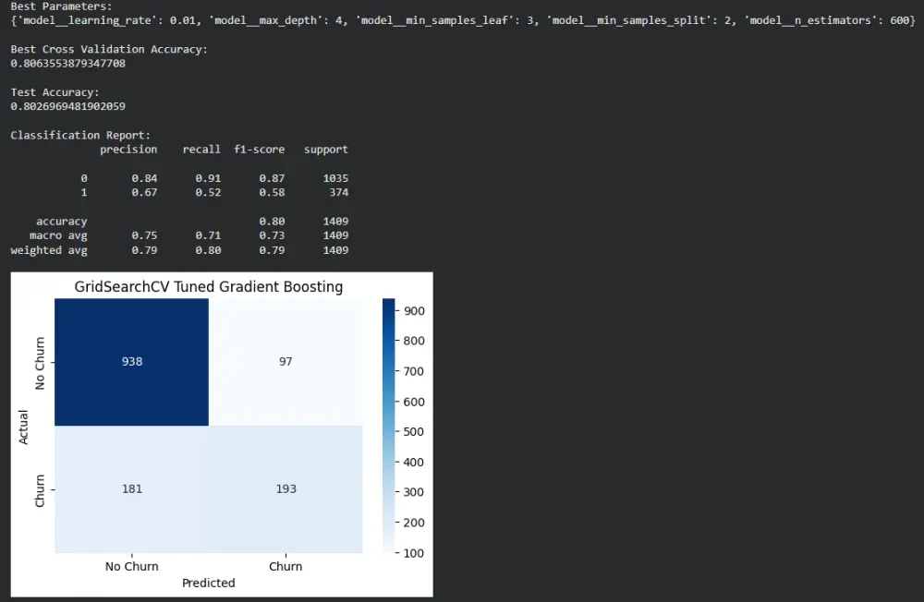The width and height of the screenshot is (924, 602).
Task: Click the 'Test Accuracy:' label
Action: tap(55, 92)
